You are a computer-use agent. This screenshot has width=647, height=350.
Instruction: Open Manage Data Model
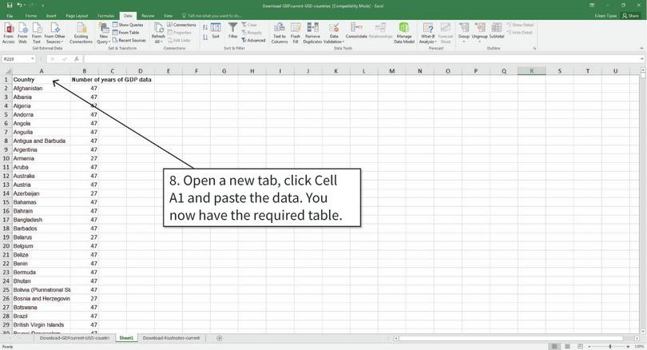pos(404,33)
